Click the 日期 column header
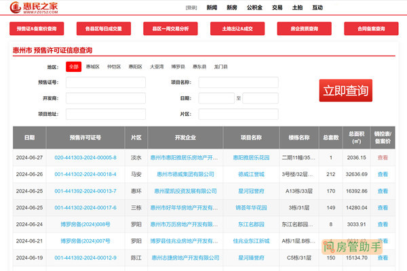Viewport: 407px width, 271px height. (29, 138)
